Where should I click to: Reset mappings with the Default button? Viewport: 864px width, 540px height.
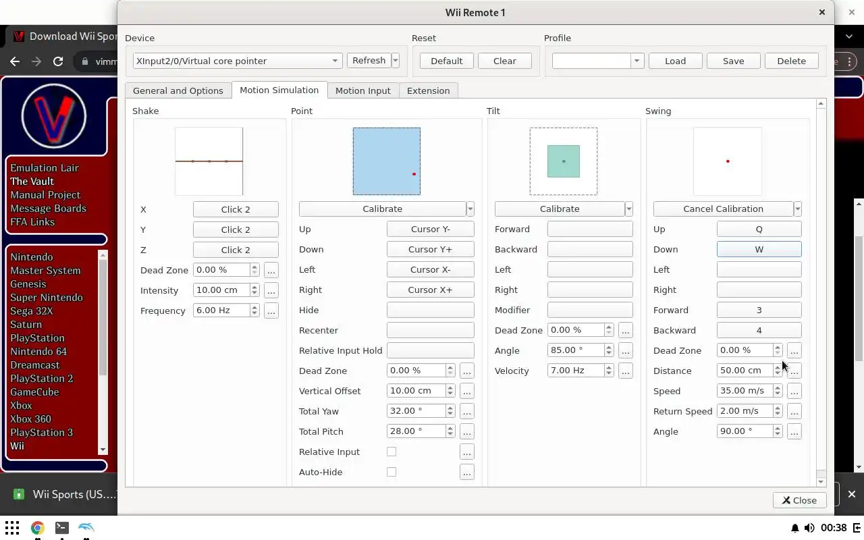point(447,61)
